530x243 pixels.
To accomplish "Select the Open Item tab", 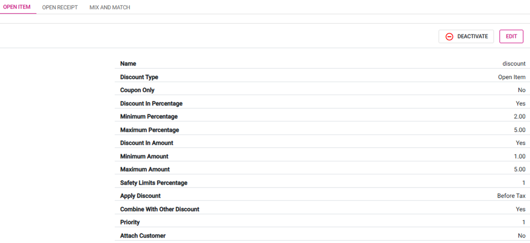I will 17,7.
